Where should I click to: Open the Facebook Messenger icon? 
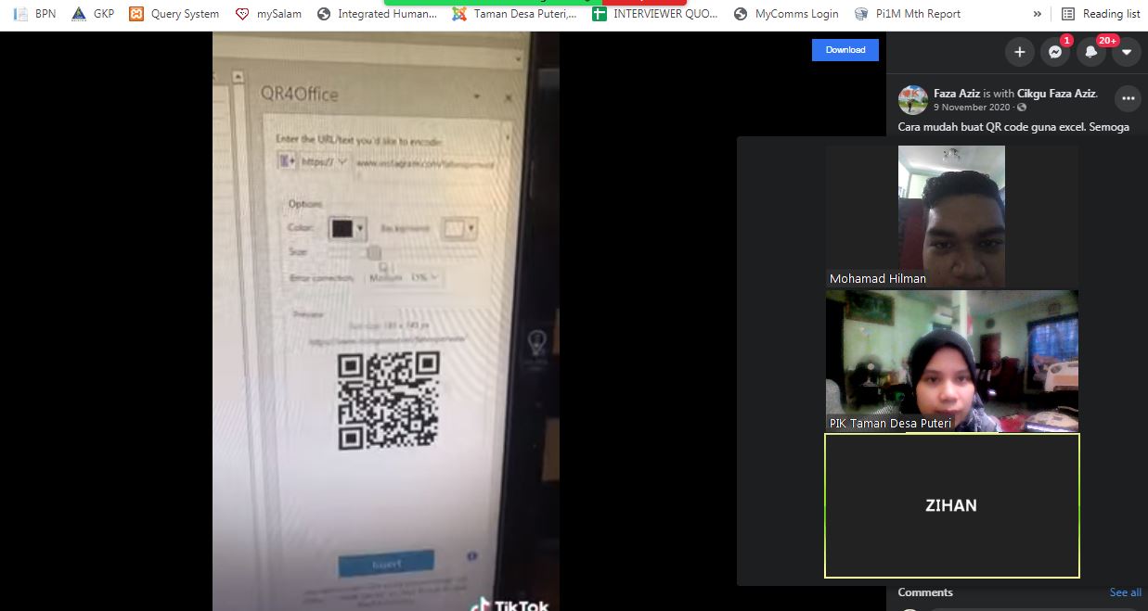pyautogui.click(x=1055, y=52)
